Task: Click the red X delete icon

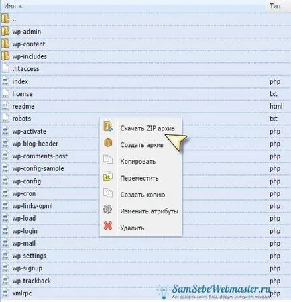Action: 108,225
